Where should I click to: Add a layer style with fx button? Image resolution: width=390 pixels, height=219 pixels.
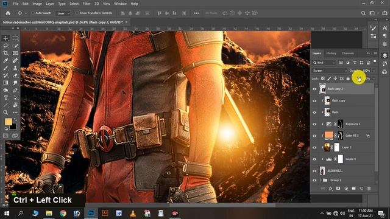330,189
